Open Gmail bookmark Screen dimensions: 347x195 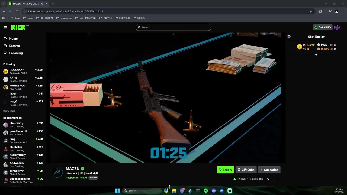coord(15,18)
